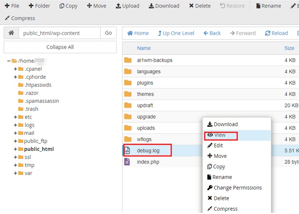The width and height of the screenshot is (299, 214).
Task: Click Up One Level
Action: click(x=176, y=33)
